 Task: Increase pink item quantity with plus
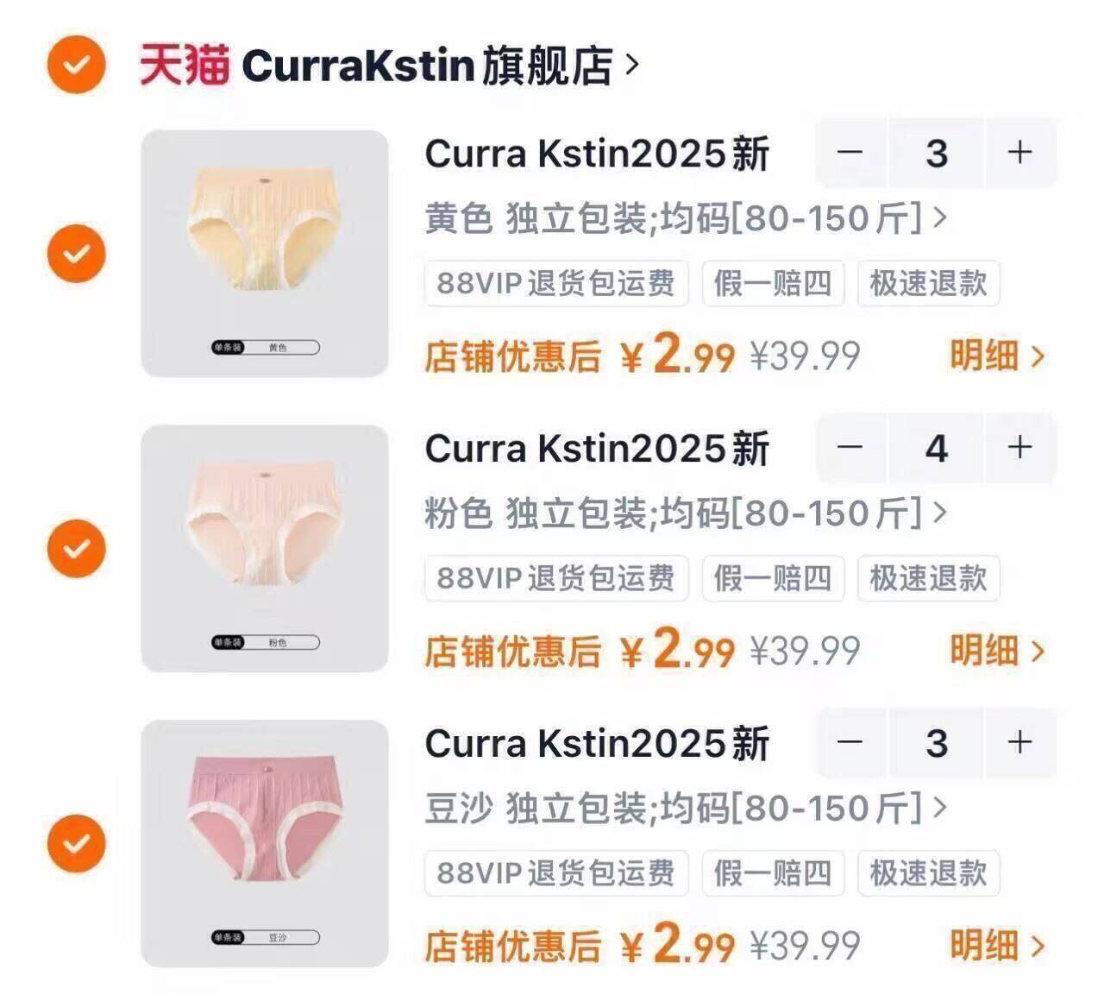(x=1020, y=448)
